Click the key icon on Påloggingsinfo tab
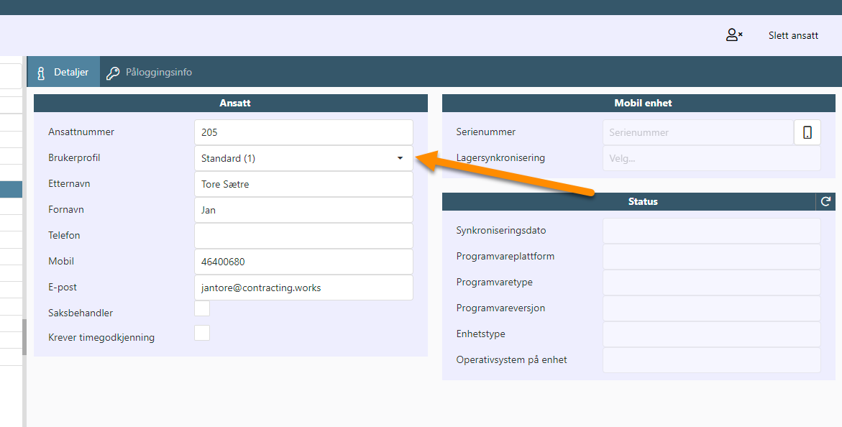842x427 pixels. point(113,73)
